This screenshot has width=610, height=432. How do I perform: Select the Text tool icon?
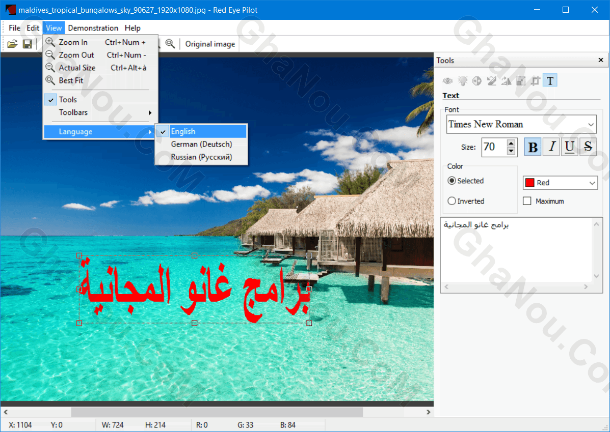[550, 81]
